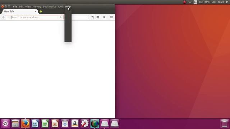
Task: Close the Firefox window with the red button
Action: coord(3,6)
